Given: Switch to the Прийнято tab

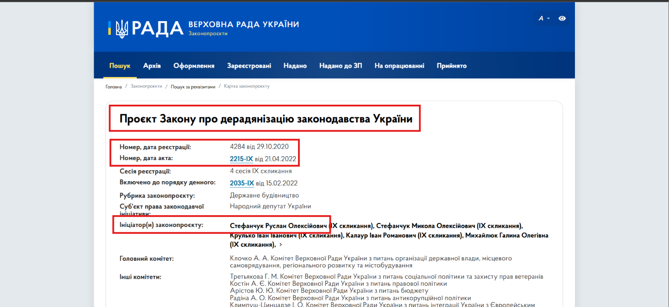Looking at the screenshot, I should 452,66.
